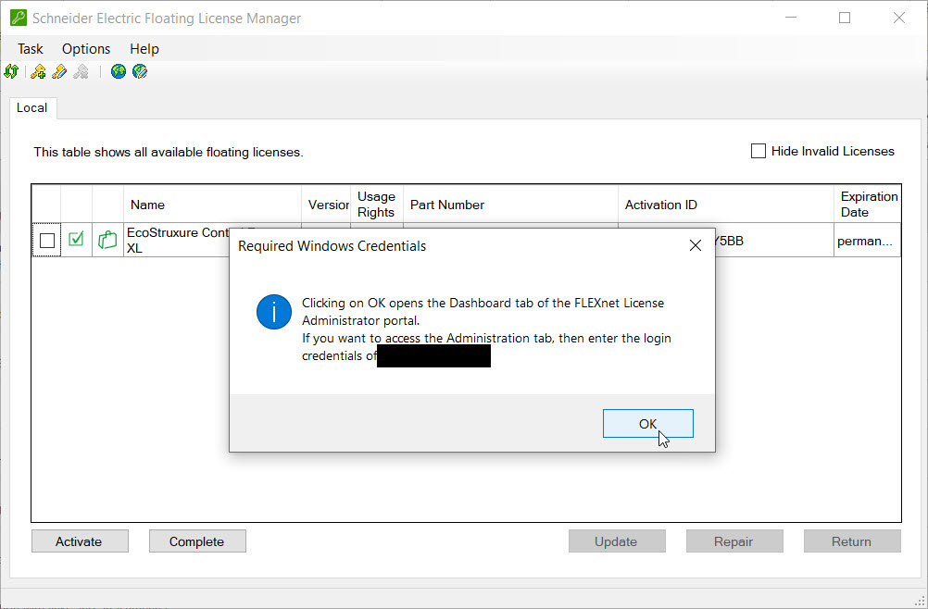
Task: Click the Activation ID cell ending in Y5BB
Action: tap(774, 240)
